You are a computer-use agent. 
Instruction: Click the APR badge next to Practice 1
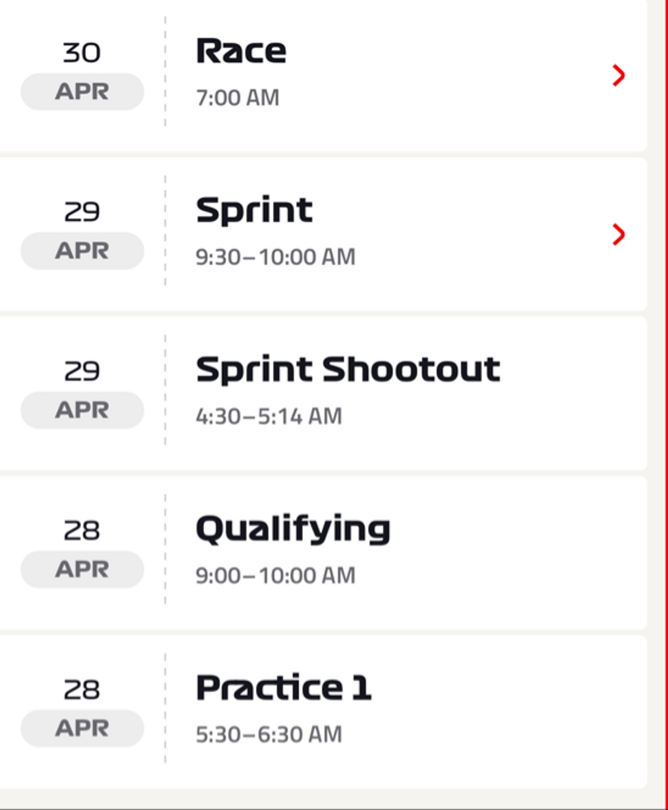coord(82,729)
